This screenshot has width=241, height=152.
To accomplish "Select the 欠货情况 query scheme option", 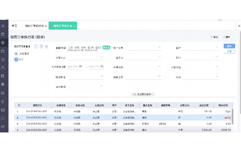I will click(22, 54).
